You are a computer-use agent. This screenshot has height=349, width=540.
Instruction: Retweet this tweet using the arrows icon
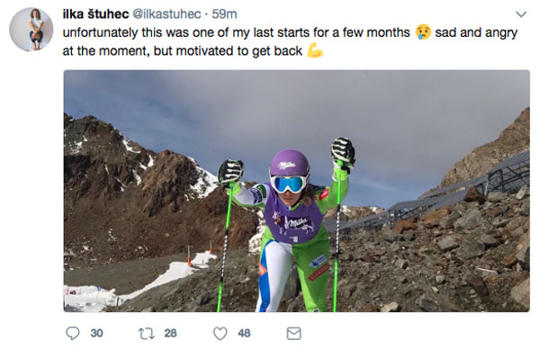[x=147, y=334]
